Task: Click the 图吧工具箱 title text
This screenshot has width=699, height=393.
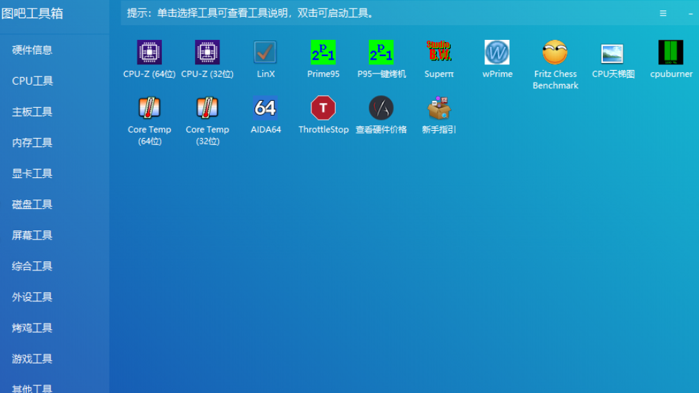Action: (x=32, y=13)
